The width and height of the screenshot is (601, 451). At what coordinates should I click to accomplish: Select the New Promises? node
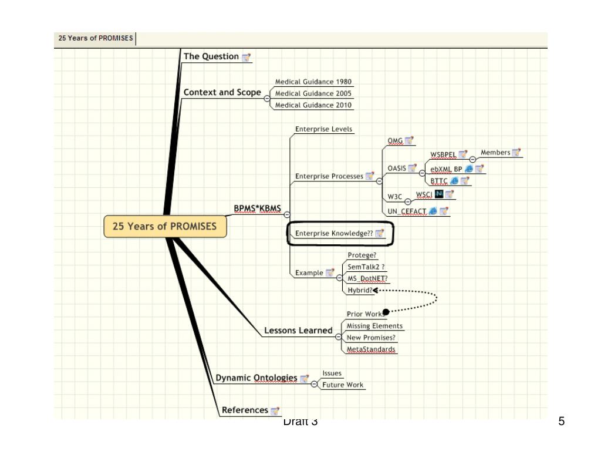tap(371, 338)
